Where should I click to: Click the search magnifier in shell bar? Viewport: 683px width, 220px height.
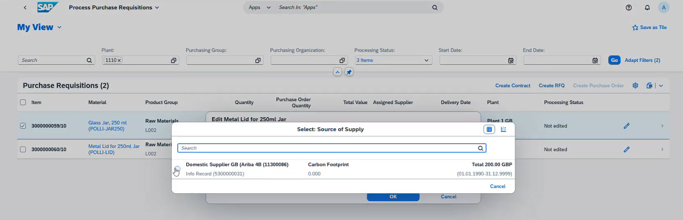coord(434,7)
